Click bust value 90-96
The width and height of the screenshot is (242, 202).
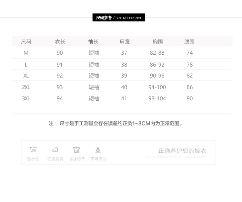click(157, 76)
